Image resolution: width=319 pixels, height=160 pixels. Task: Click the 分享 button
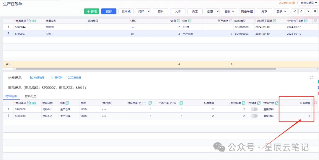(264, 11)
